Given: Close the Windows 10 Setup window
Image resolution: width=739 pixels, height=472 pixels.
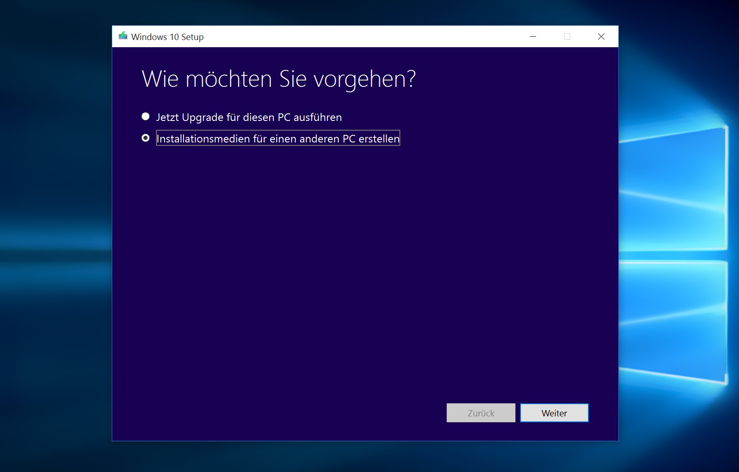Looking at the screenshot, I should pyautogui.click(x=601, y=37).
